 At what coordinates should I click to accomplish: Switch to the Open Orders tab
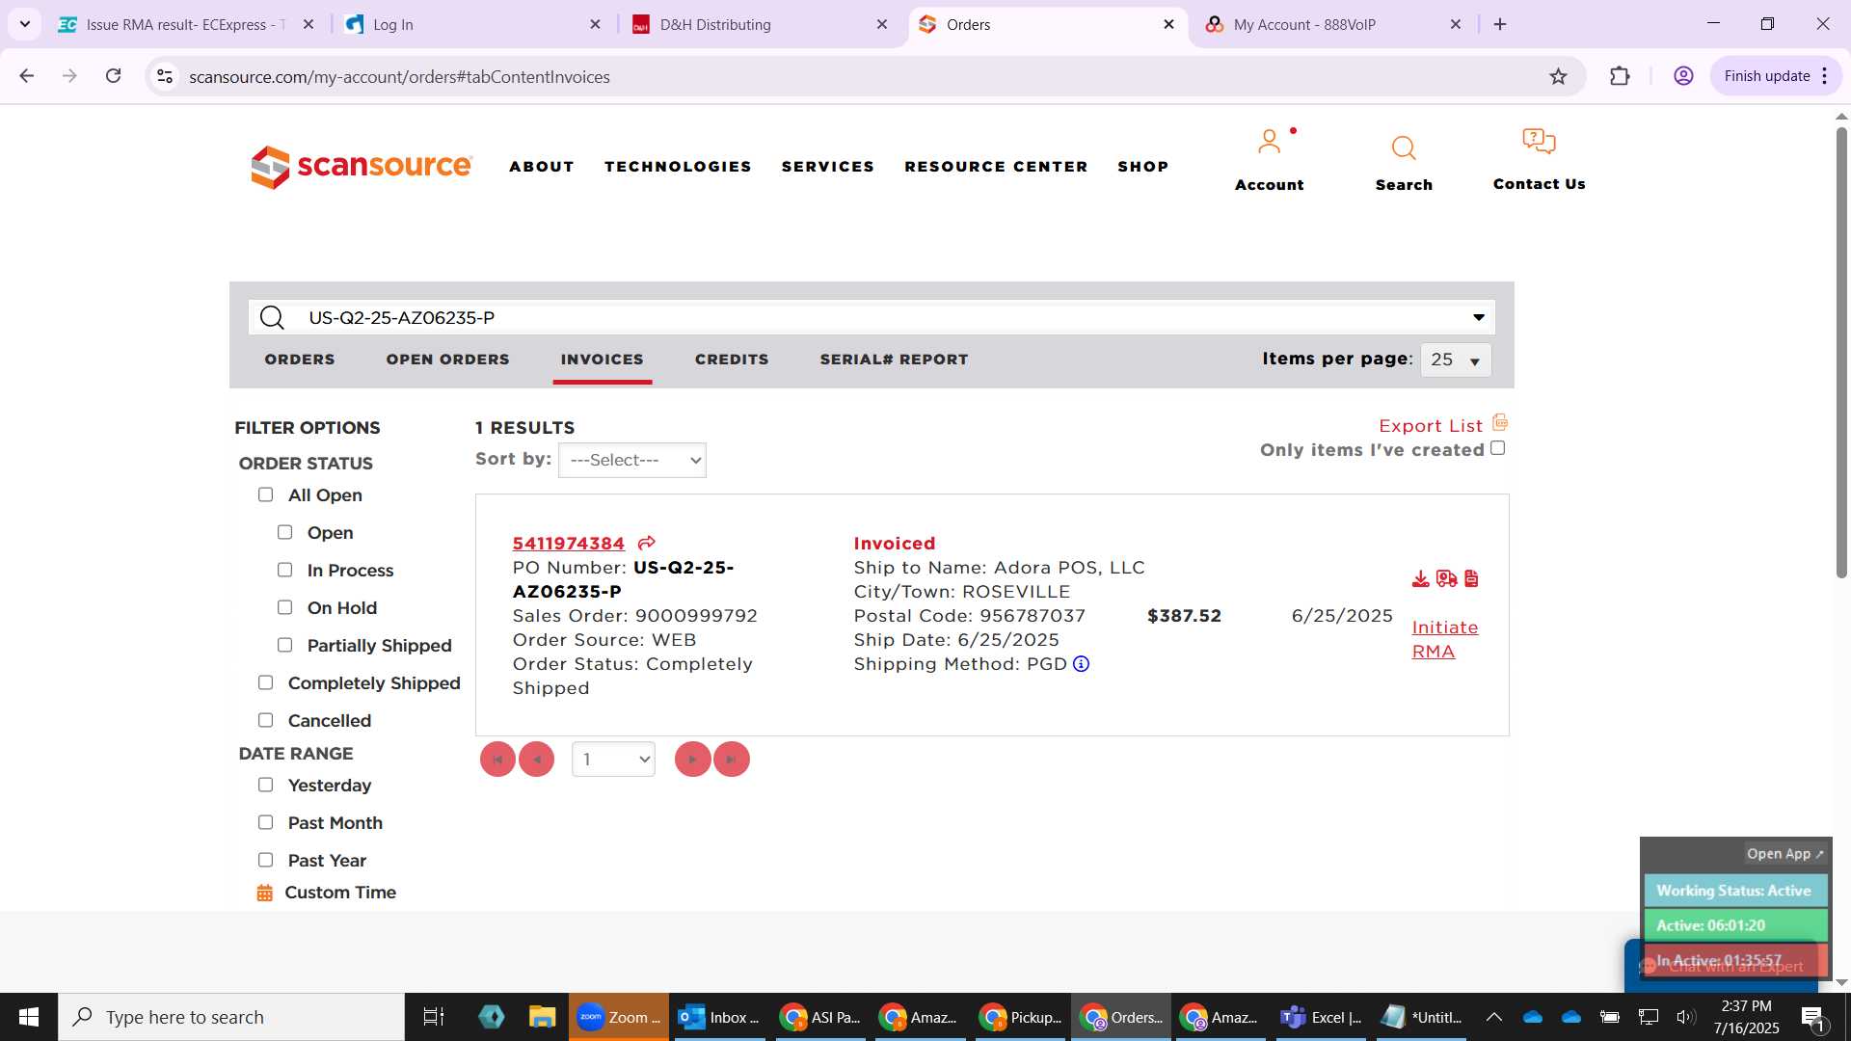448,360
